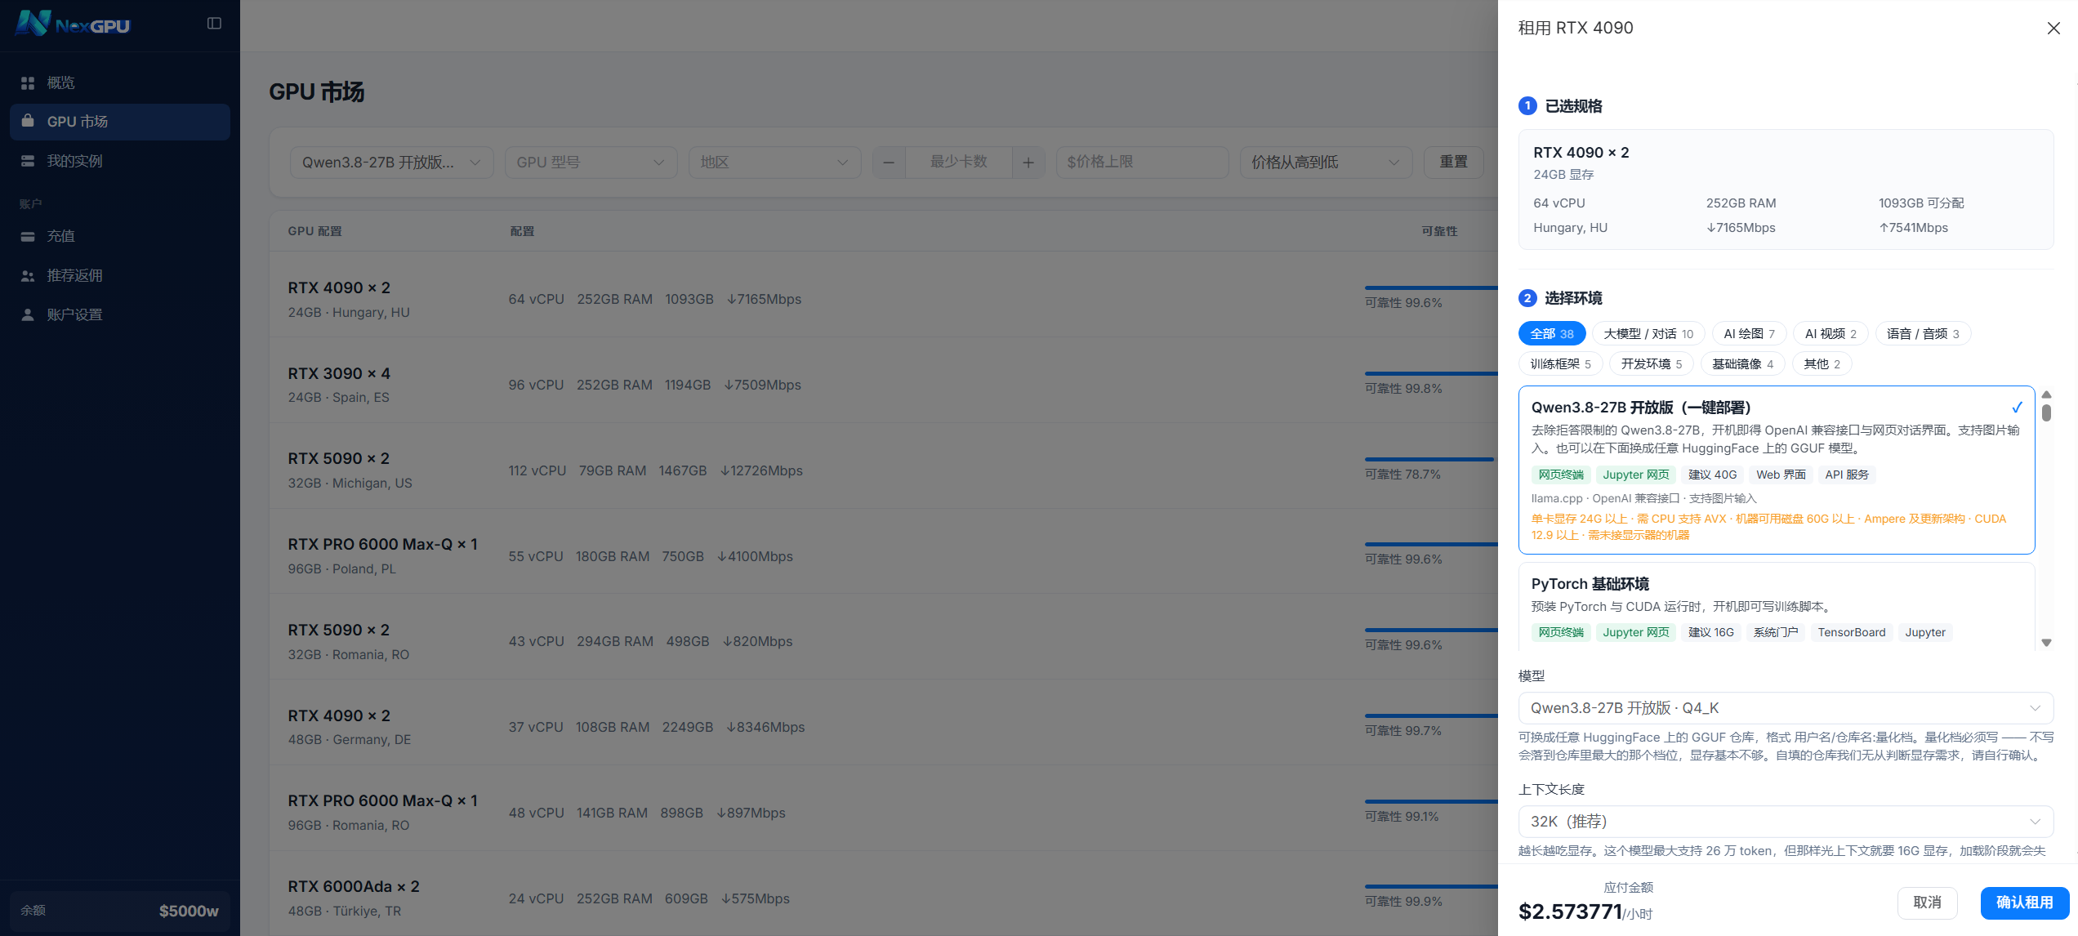
Task: Select the 全部 38 filter tab
Action: 1552,333
